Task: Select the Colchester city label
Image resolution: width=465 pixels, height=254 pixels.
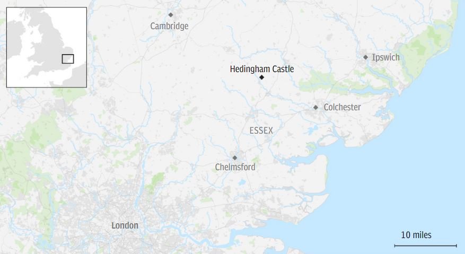Action: click(x=342, y=107)
